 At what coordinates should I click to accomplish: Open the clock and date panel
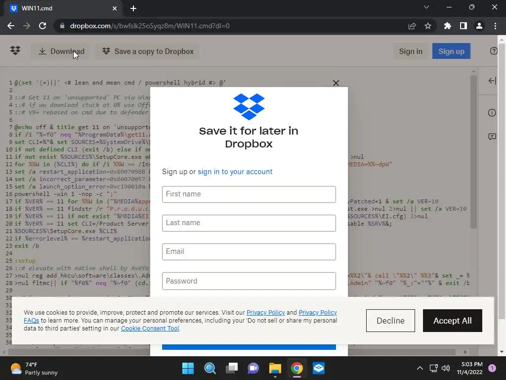(469, 368)
